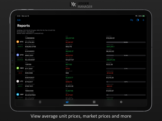Click BTC buy amount $18,337.48
This screenshot has width=162, height=121.
pos(70,38)
